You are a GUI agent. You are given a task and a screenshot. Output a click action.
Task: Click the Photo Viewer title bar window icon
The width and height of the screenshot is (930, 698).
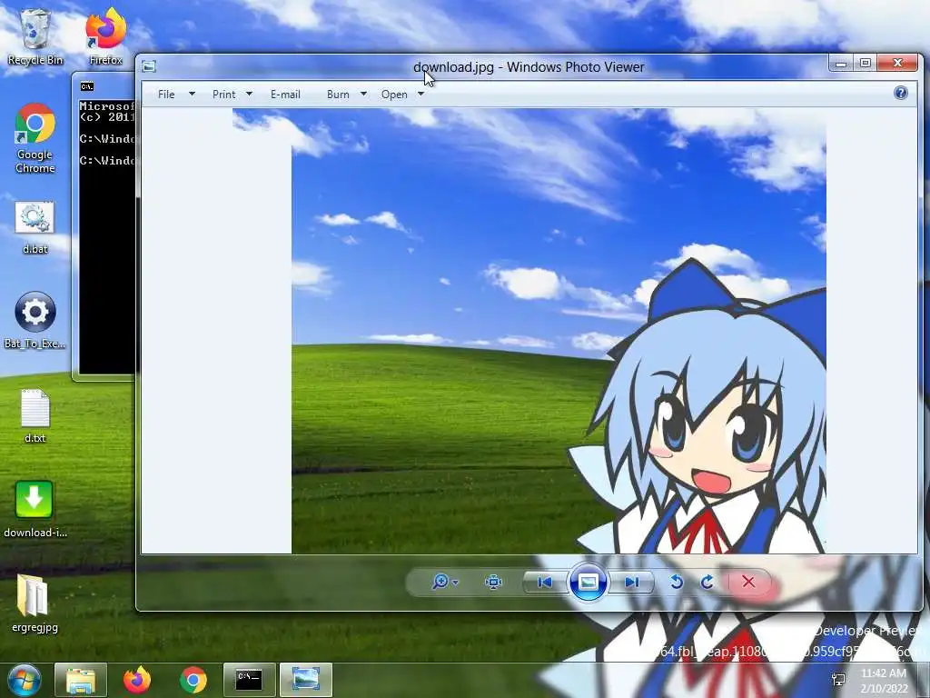click(x=149, y=66)
